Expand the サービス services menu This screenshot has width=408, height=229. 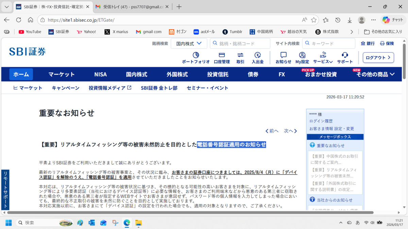(x=323, y=58)
